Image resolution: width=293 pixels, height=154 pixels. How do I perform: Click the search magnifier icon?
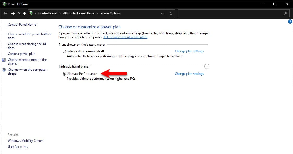286,14
